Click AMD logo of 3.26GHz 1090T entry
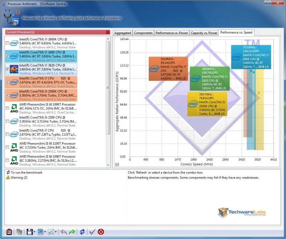Screen dimensions: 286x239 14,161
